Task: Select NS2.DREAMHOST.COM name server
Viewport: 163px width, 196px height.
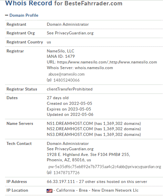Action: (x=70, y=129)
